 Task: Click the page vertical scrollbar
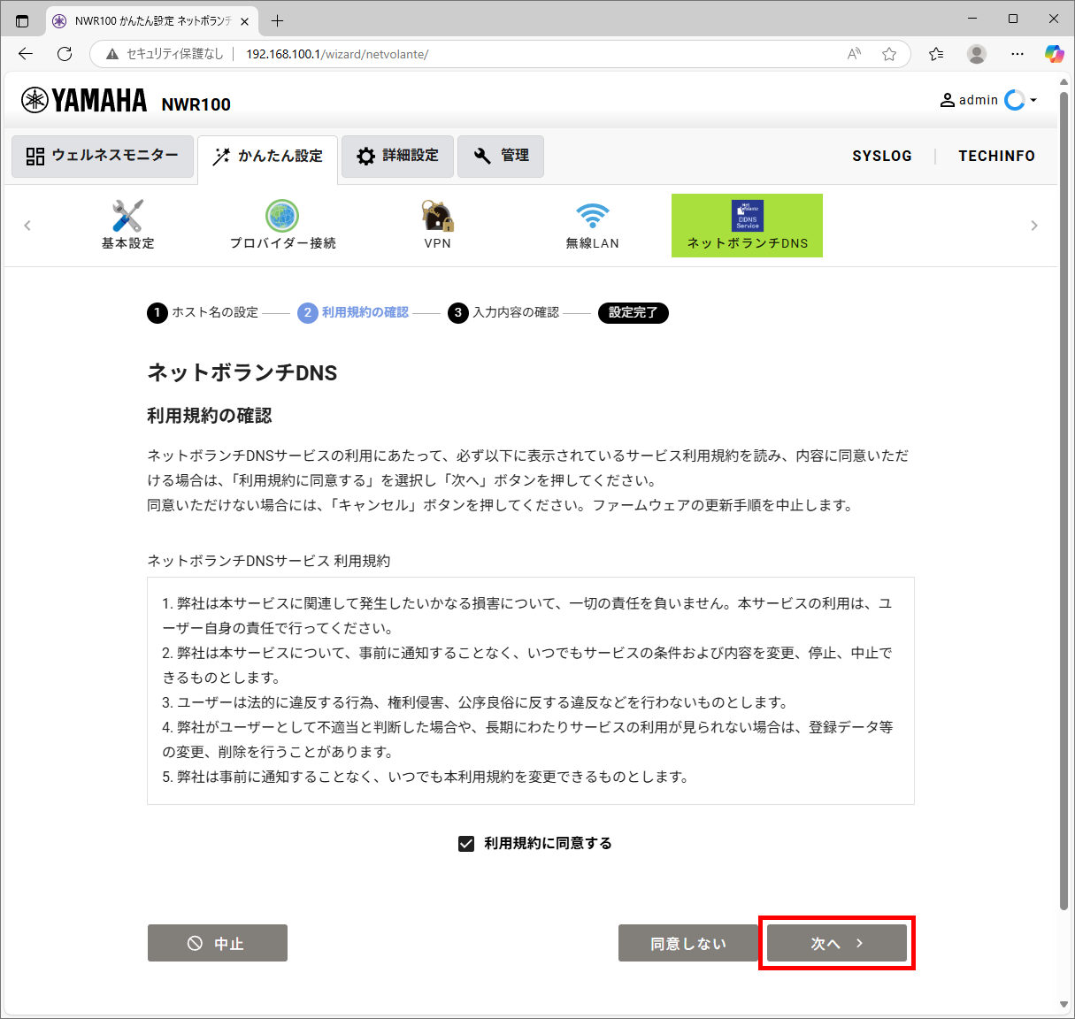click(x=1063, y=495)
